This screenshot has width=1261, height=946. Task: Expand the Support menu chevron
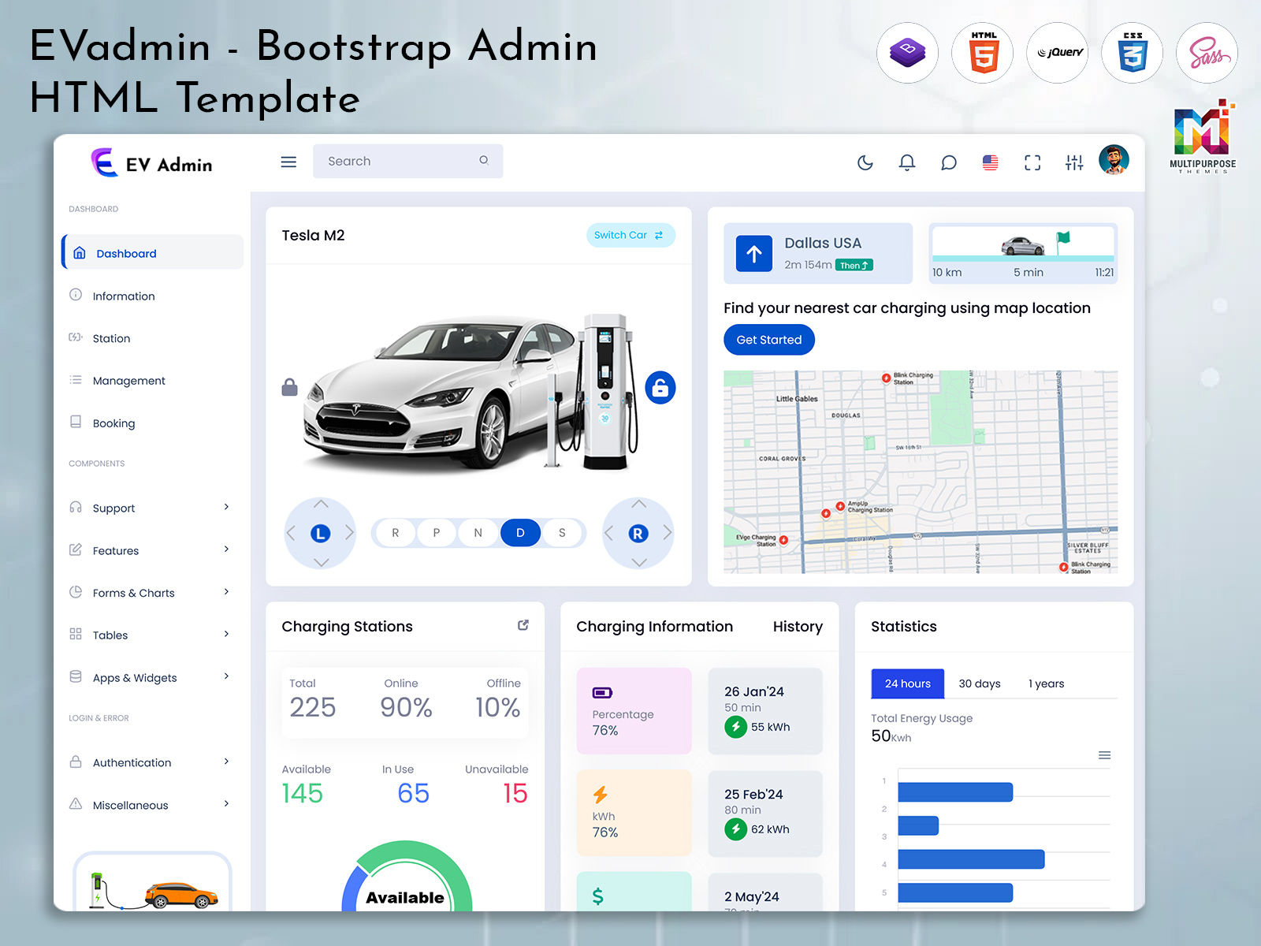(x=226, y=507)
